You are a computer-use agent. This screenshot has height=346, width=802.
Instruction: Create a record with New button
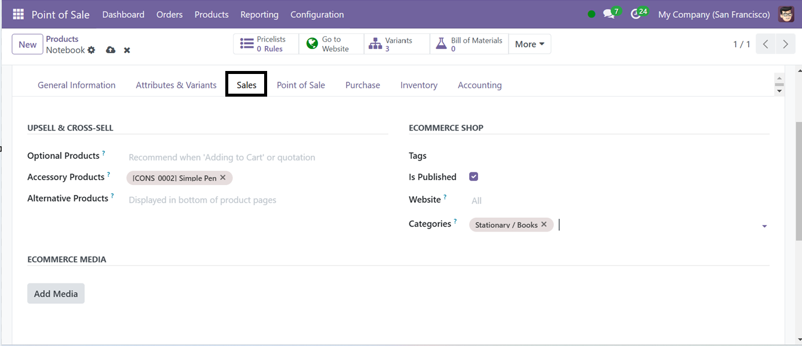point(27,44)
